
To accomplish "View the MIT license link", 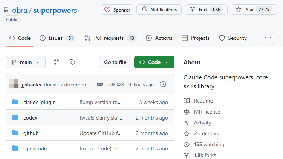I will pos(207,112).
